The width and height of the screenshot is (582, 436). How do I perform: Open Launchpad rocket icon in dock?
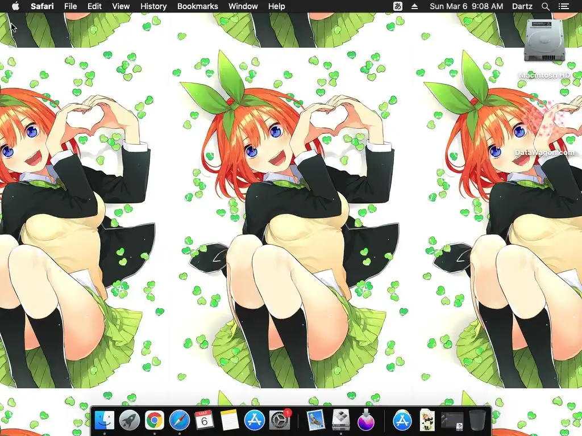pyautogui.click(x=130, y=421)
